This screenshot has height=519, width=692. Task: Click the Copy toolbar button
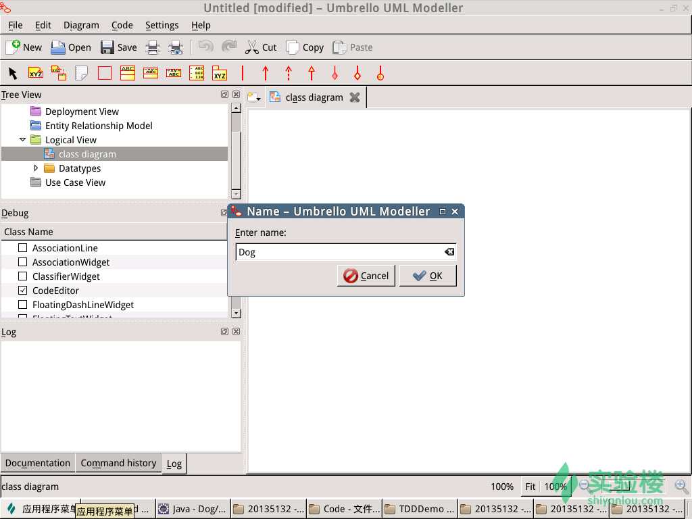click(305, 47)
